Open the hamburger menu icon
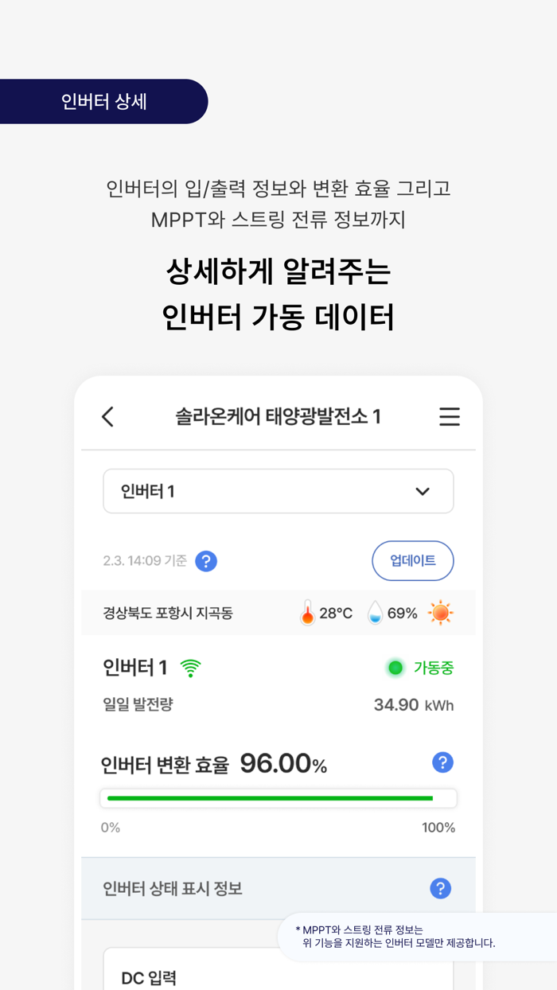Viewport: 557px width, 990px height. pyautogui.click(x=450, y=416)
